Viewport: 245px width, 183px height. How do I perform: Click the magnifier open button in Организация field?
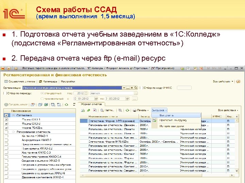tap(136, 88)
